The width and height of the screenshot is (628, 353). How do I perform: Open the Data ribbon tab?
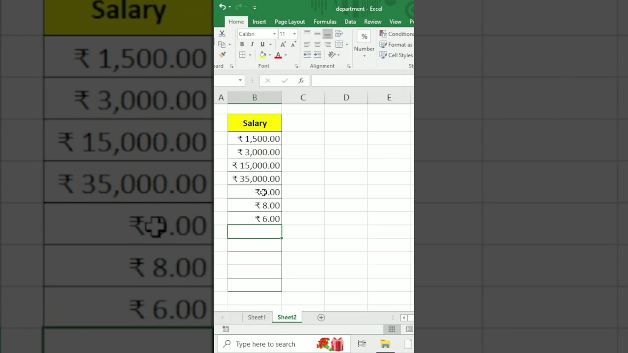[x=350, y=22]
